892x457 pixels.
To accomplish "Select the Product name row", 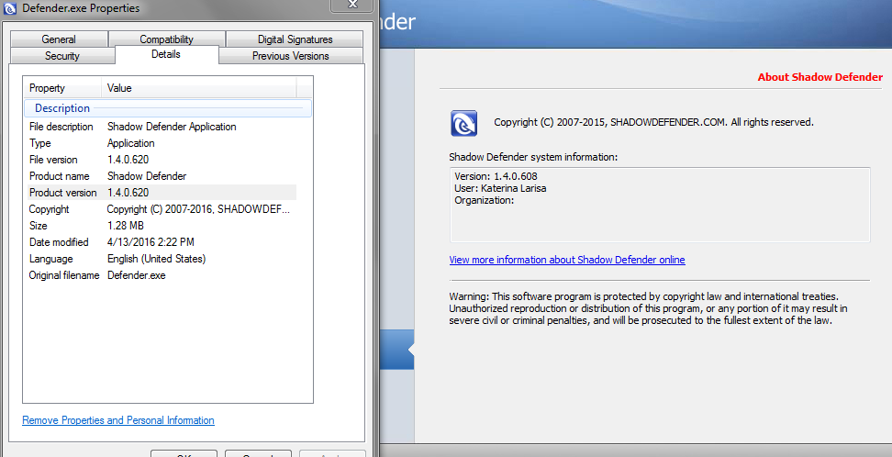I will (161, 176).
